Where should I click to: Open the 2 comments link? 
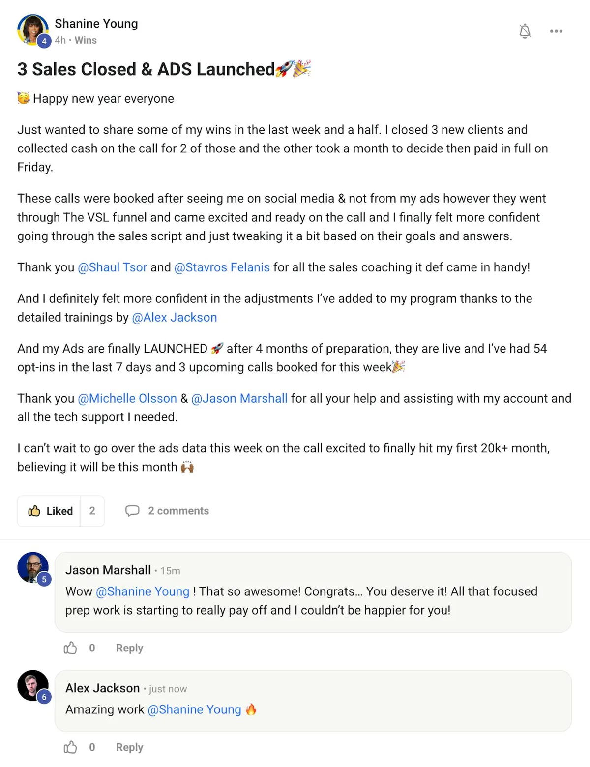click(x=178, y=511)
